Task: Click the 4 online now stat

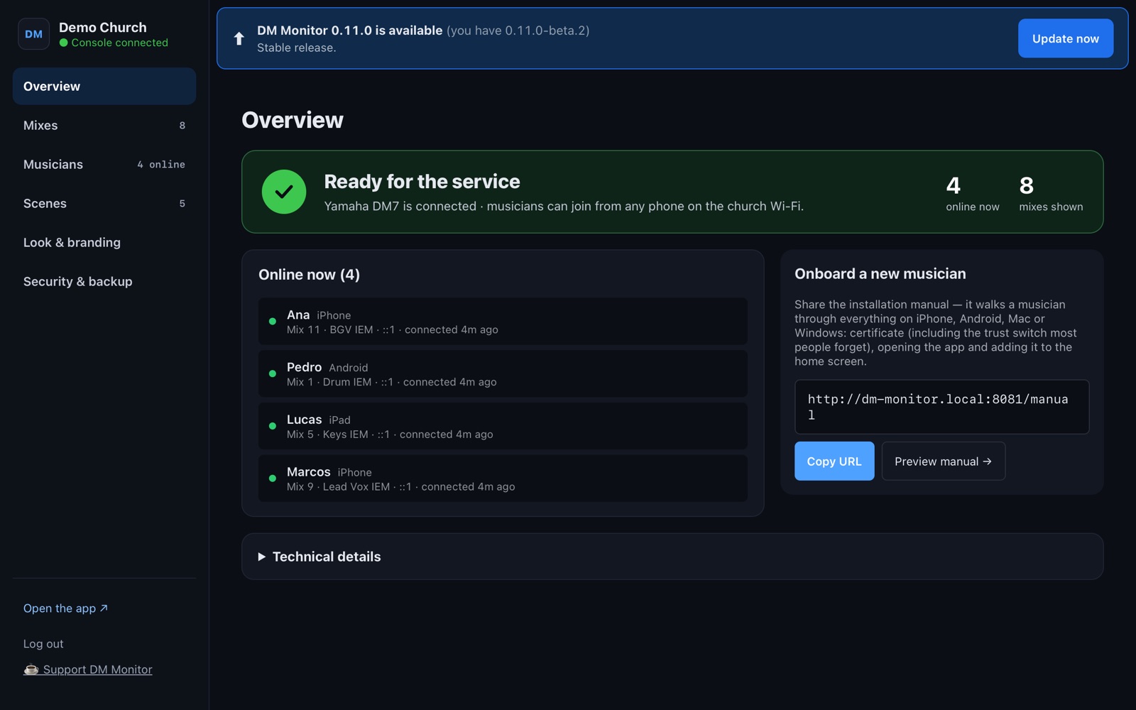Action: pyautogui.click(x=972, y=193)
